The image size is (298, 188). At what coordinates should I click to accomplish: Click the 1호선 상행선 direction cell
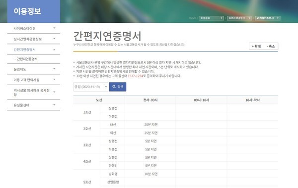[x=113, y=108]
